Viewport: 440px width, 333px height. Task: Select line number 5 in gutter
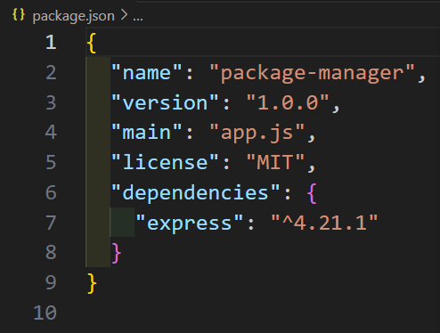51,162
